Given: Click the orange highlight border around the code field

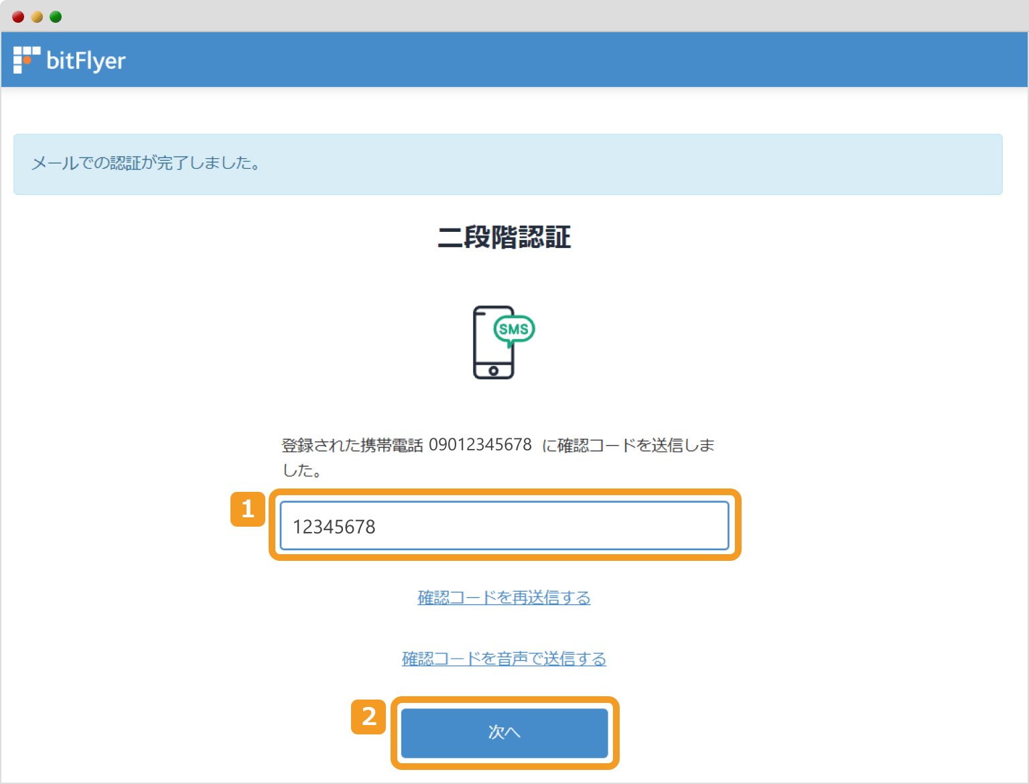Looking at the screenshot, I should click(504, 493).
